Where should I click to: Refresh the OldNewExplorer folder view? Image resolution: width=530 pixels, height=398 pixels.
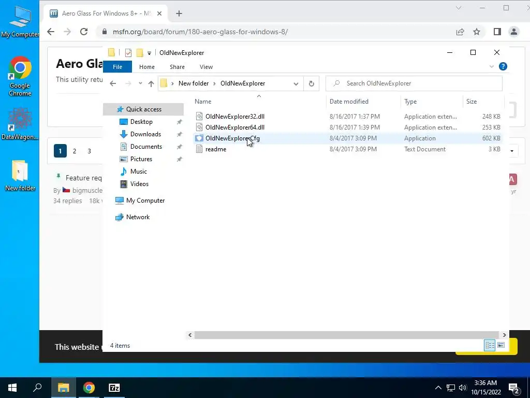[x=311, y=83]
